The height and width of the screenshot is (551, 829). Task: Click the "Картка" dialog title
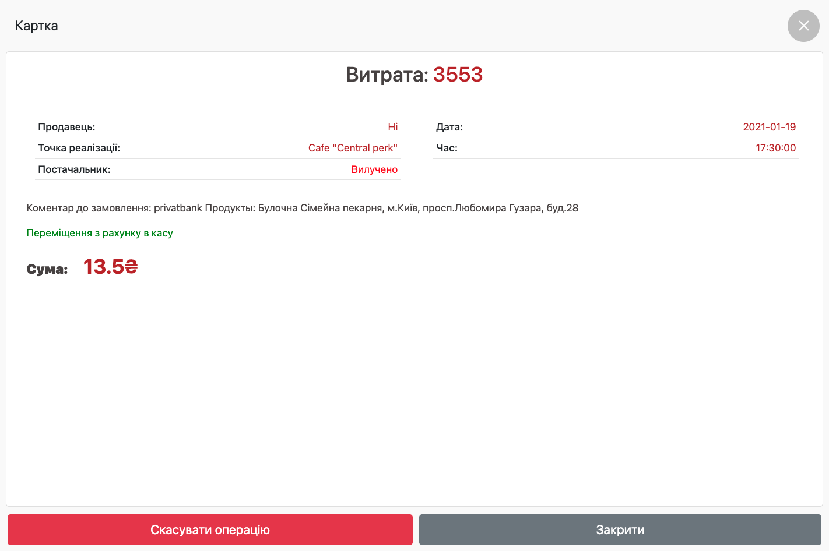click(36, 26)
